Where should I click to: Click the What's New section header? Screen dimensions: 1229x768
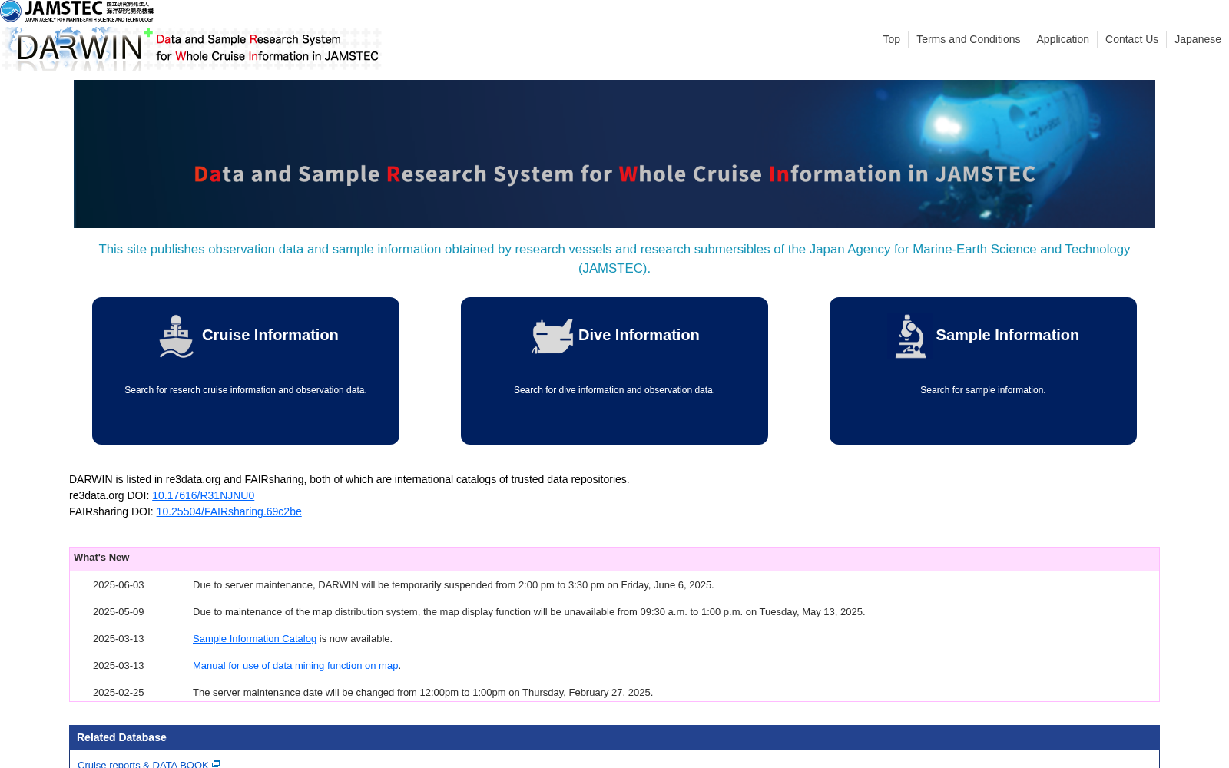[614, 558]
